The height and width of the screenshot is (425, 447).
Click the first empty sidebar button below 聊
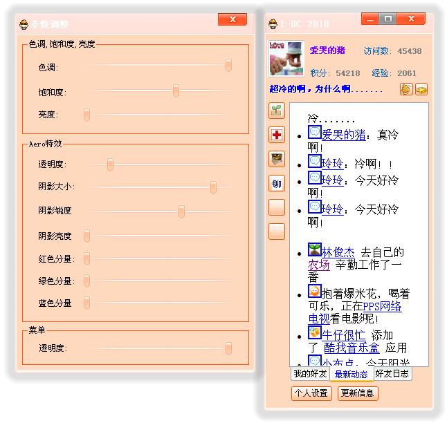pos(277,207)
